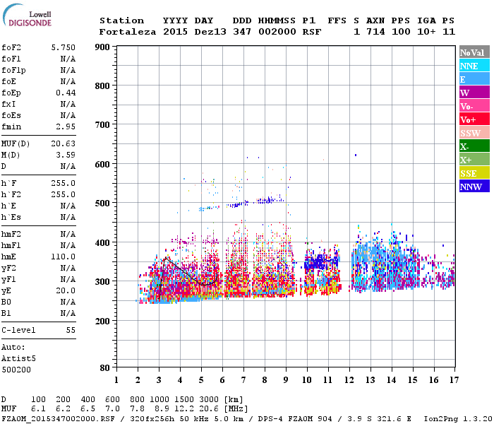This screenshot has height=424, width=494.
Task: Click the 900 km axis label
Action: 102,47
